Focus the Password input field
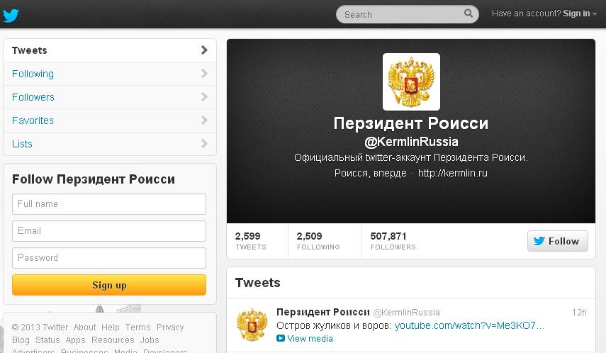The image size is (606, 353). 109,258
